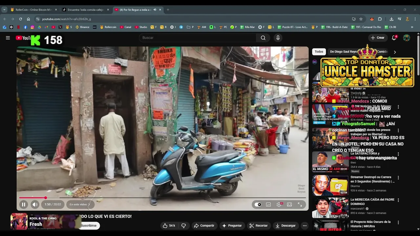This screenshot has width=420, height=236.
Task: Click the Suscribirse button
Action: pyautogui.click(x=89, y=226)
